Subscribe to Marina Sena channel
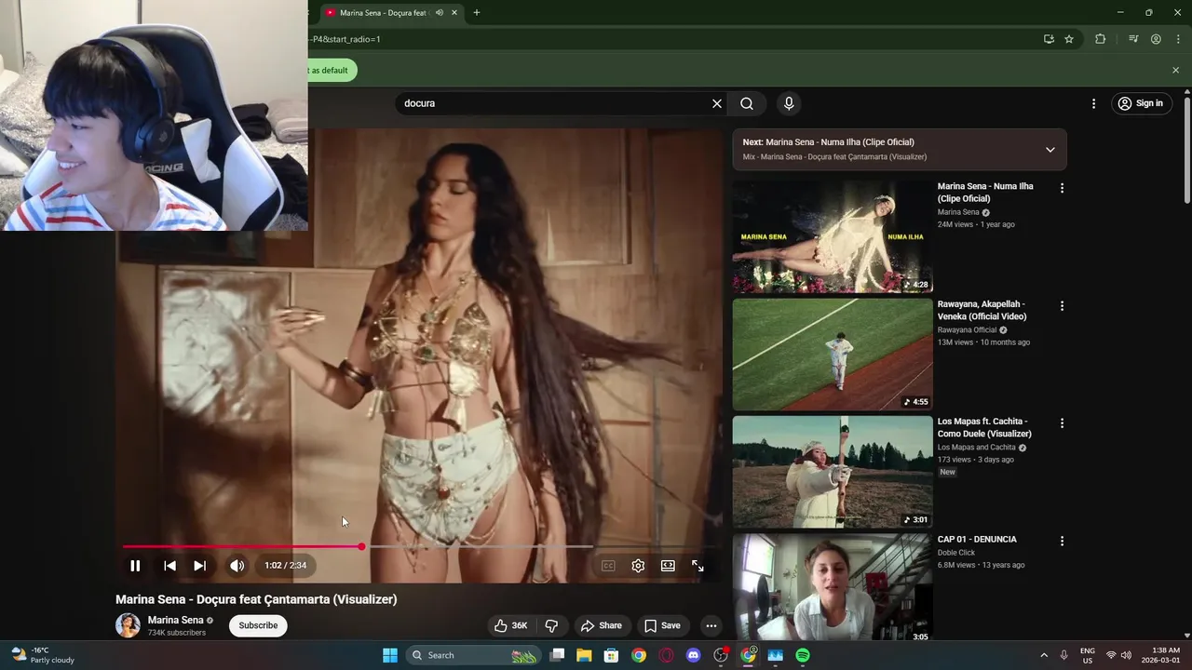 click(x=258, y=625)
